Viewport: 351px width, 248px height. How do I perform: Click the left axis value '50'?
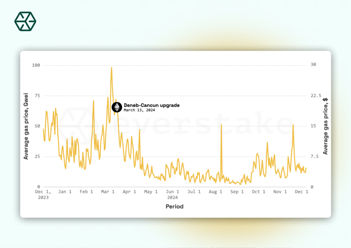click(37, 126)
